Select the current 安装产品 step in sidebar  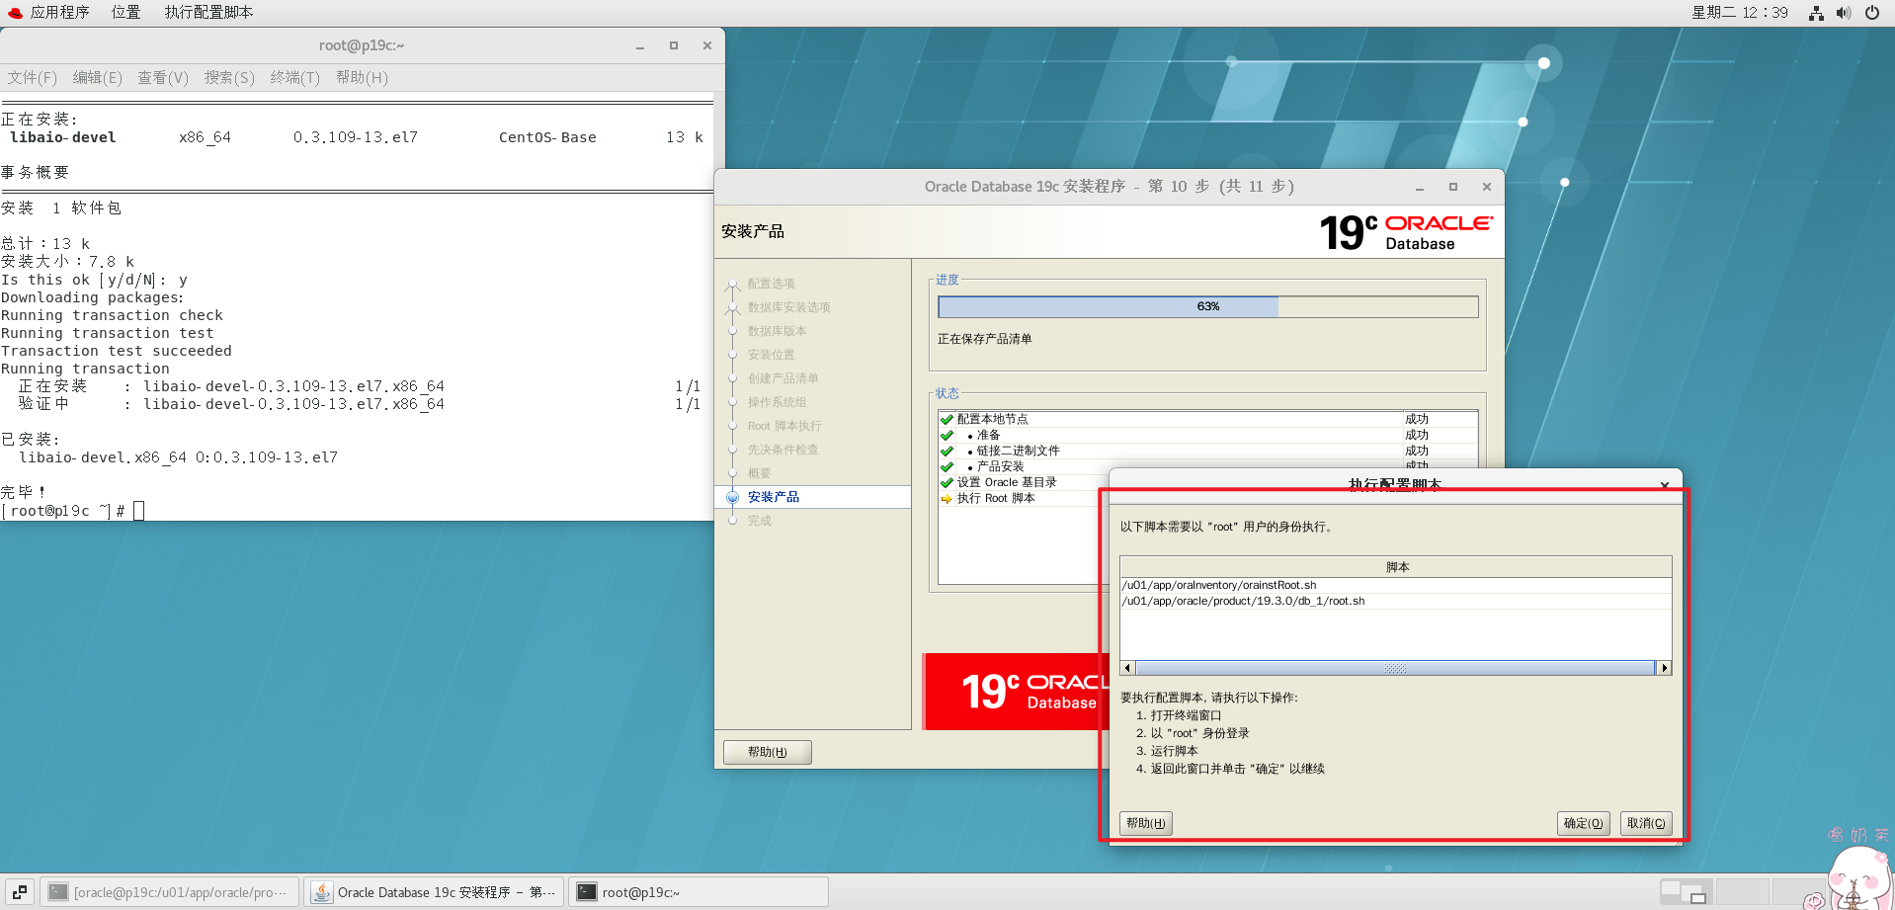point(774,497)
